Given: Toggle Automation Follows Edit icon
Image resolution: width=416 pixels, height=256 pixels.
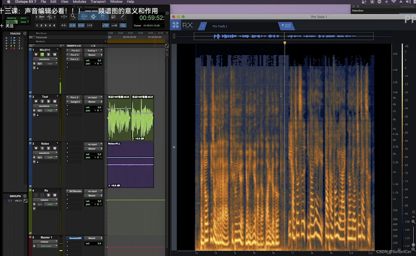Looking at the screenshot, I should tap(106, 25).
